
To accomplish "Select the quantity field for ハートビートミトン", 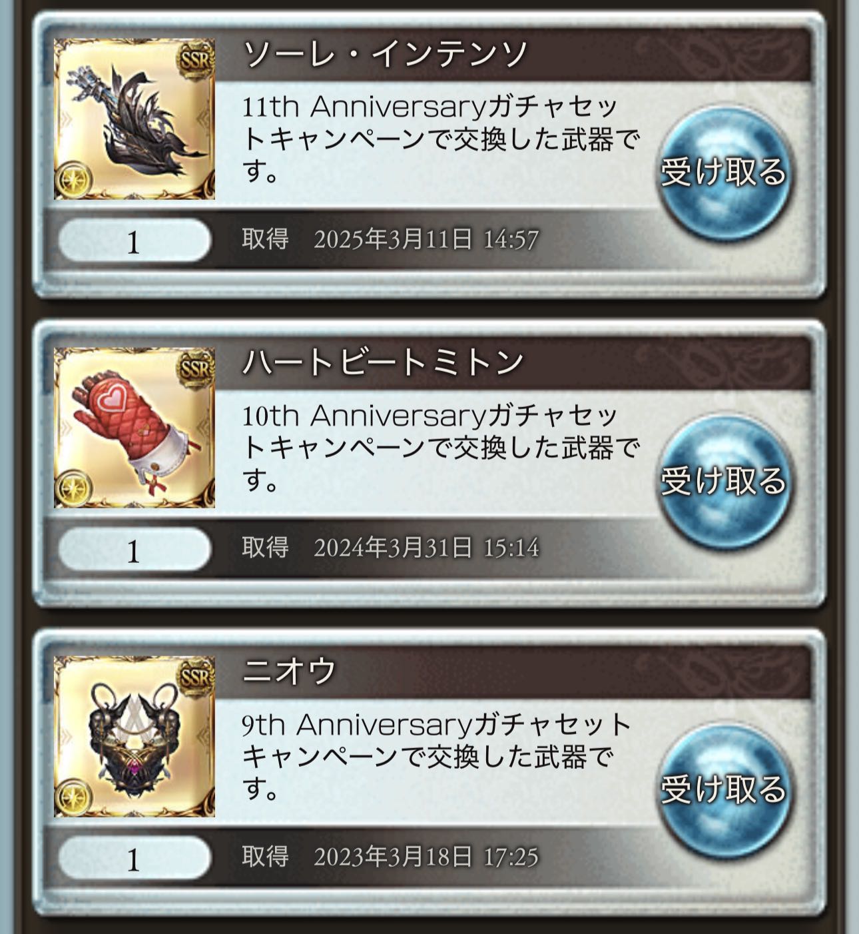I will pyautogui.click(x=135, y=550).
